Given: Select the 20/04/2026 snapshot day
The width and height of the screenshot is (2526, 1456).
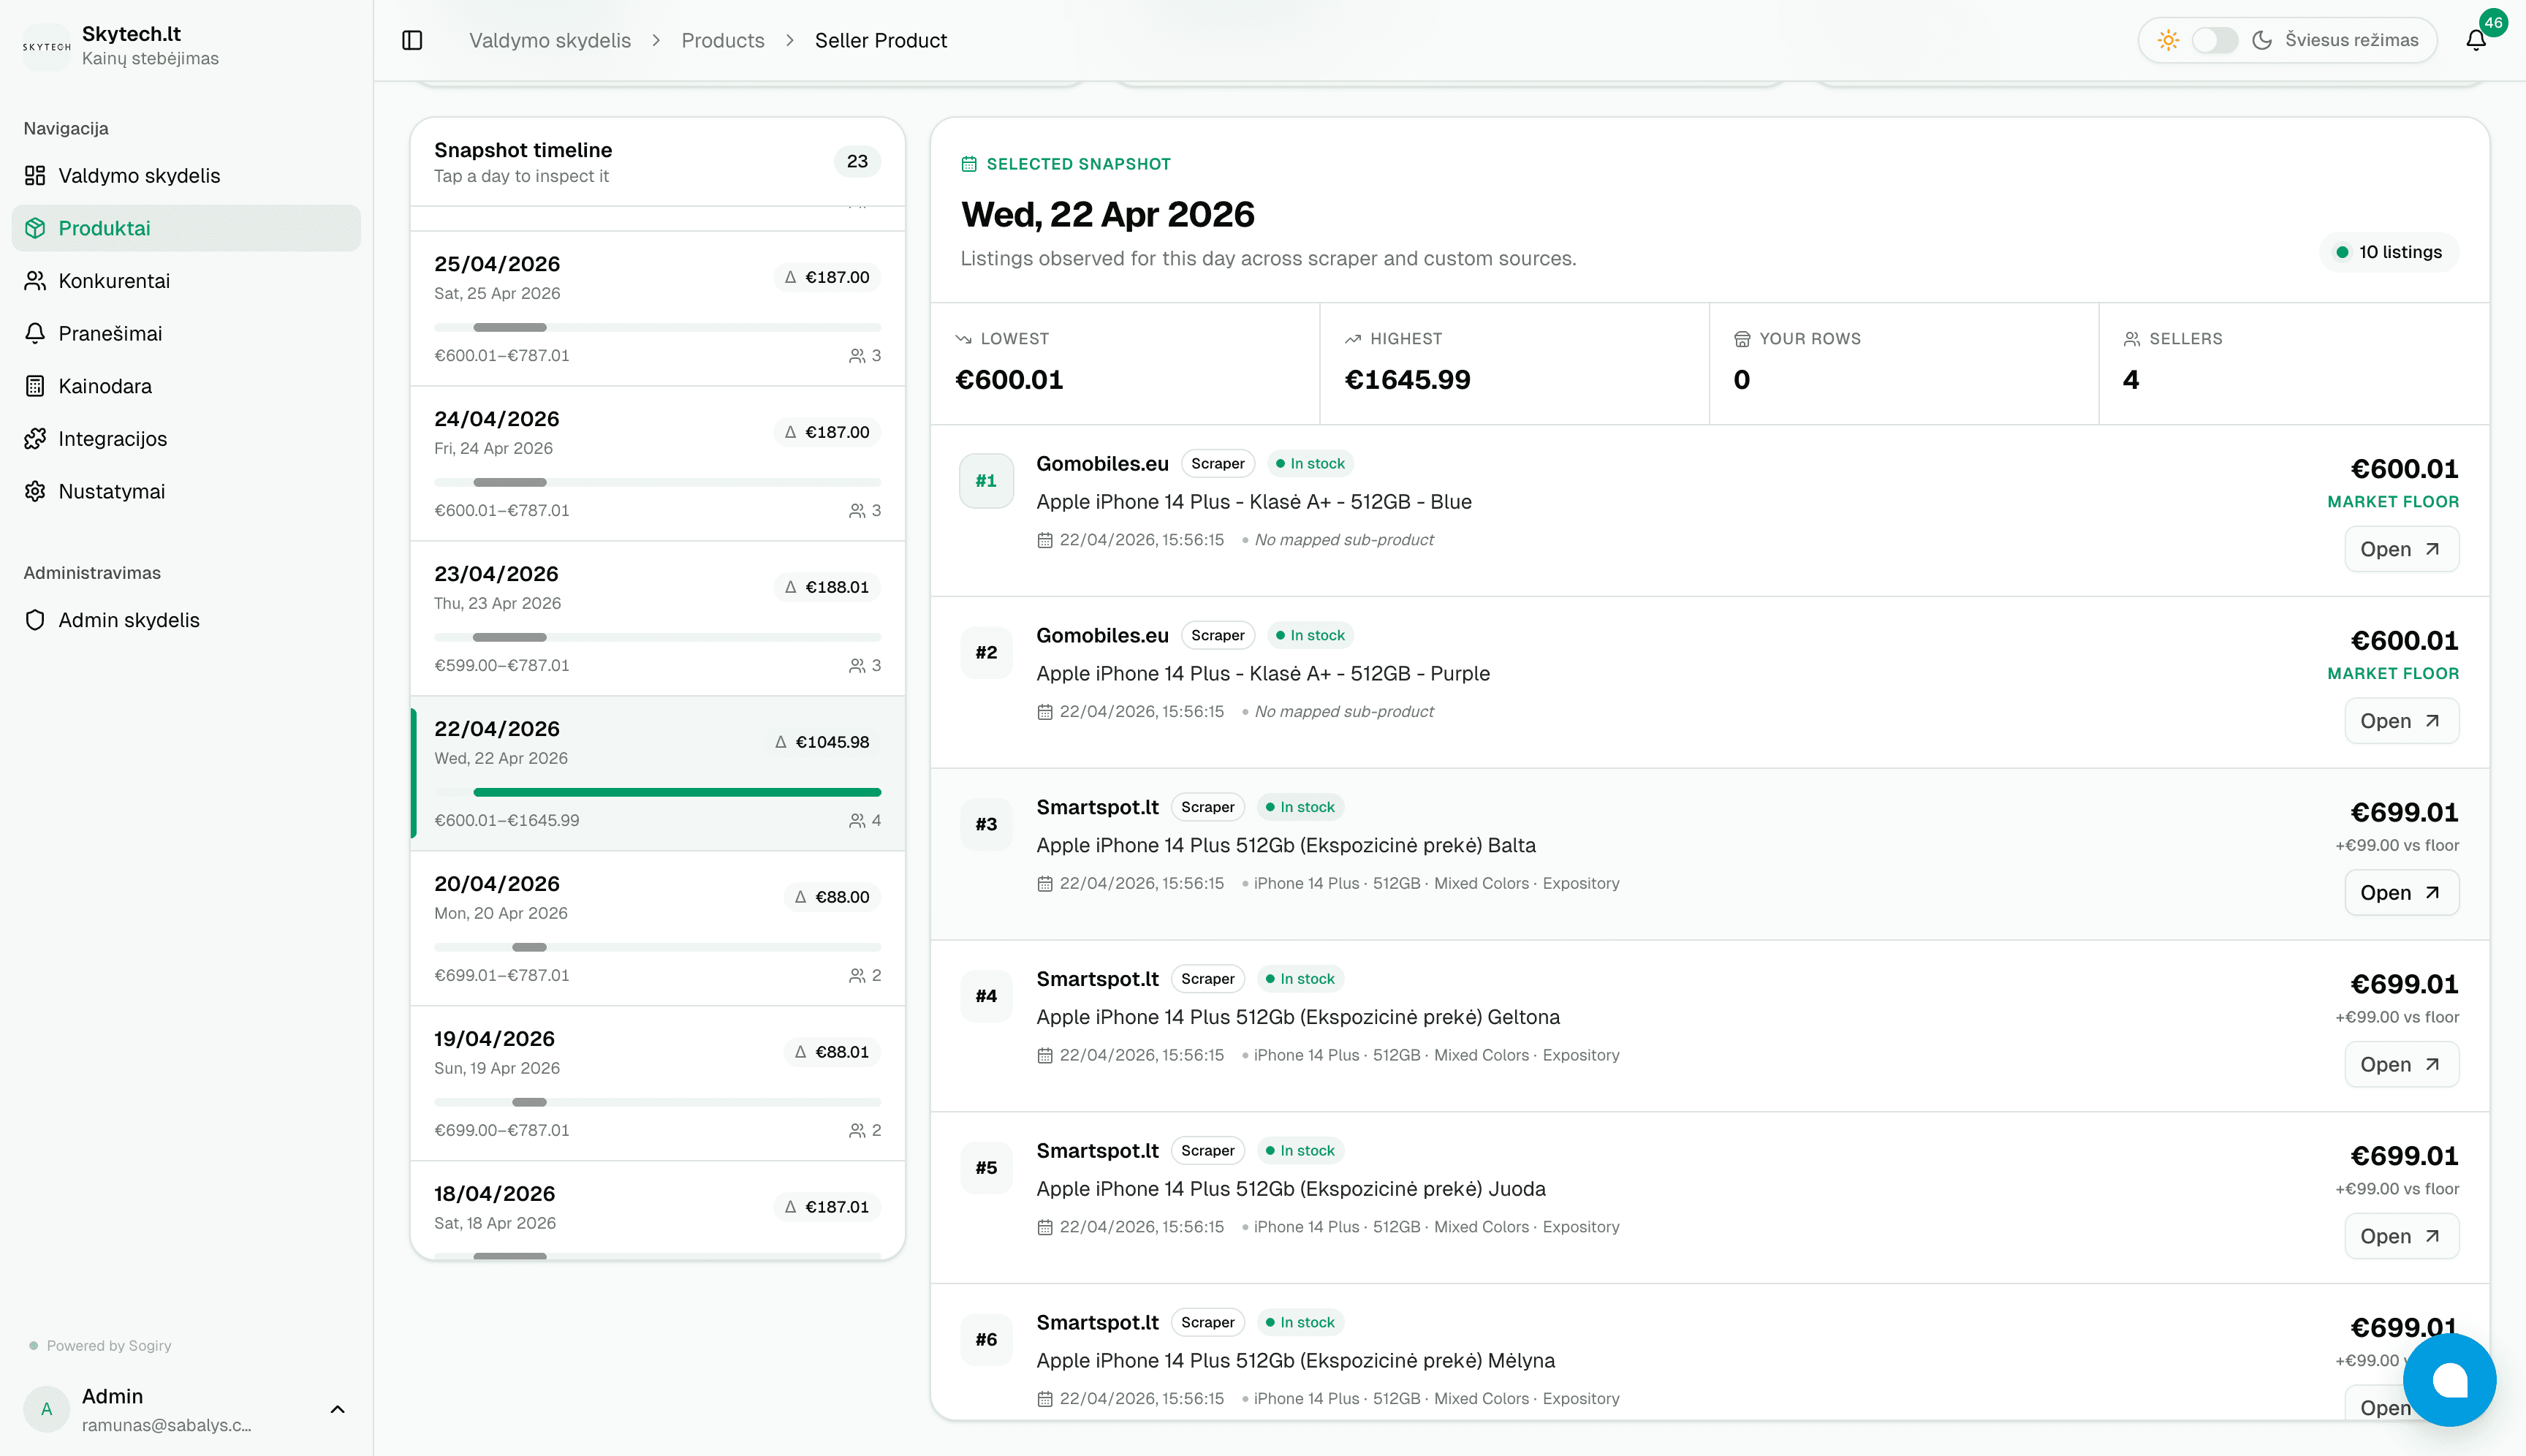Looking at the screenshot, I should [657, 929].
